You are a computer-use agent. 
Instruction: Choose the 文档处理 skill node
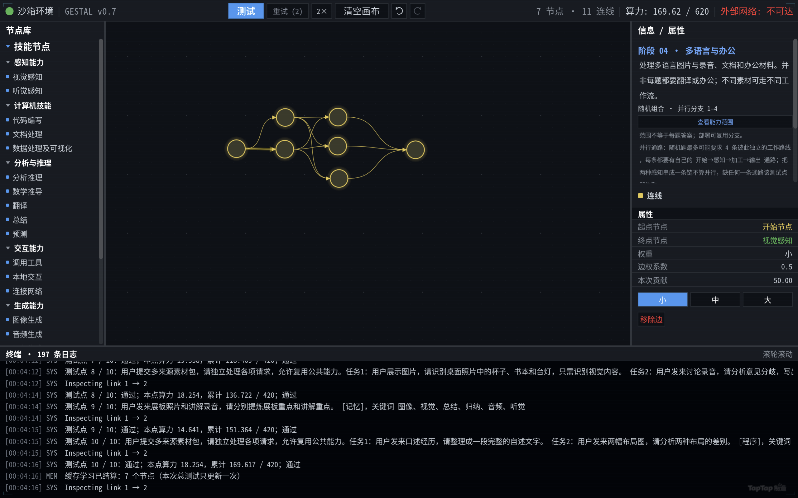click(27, 134)
